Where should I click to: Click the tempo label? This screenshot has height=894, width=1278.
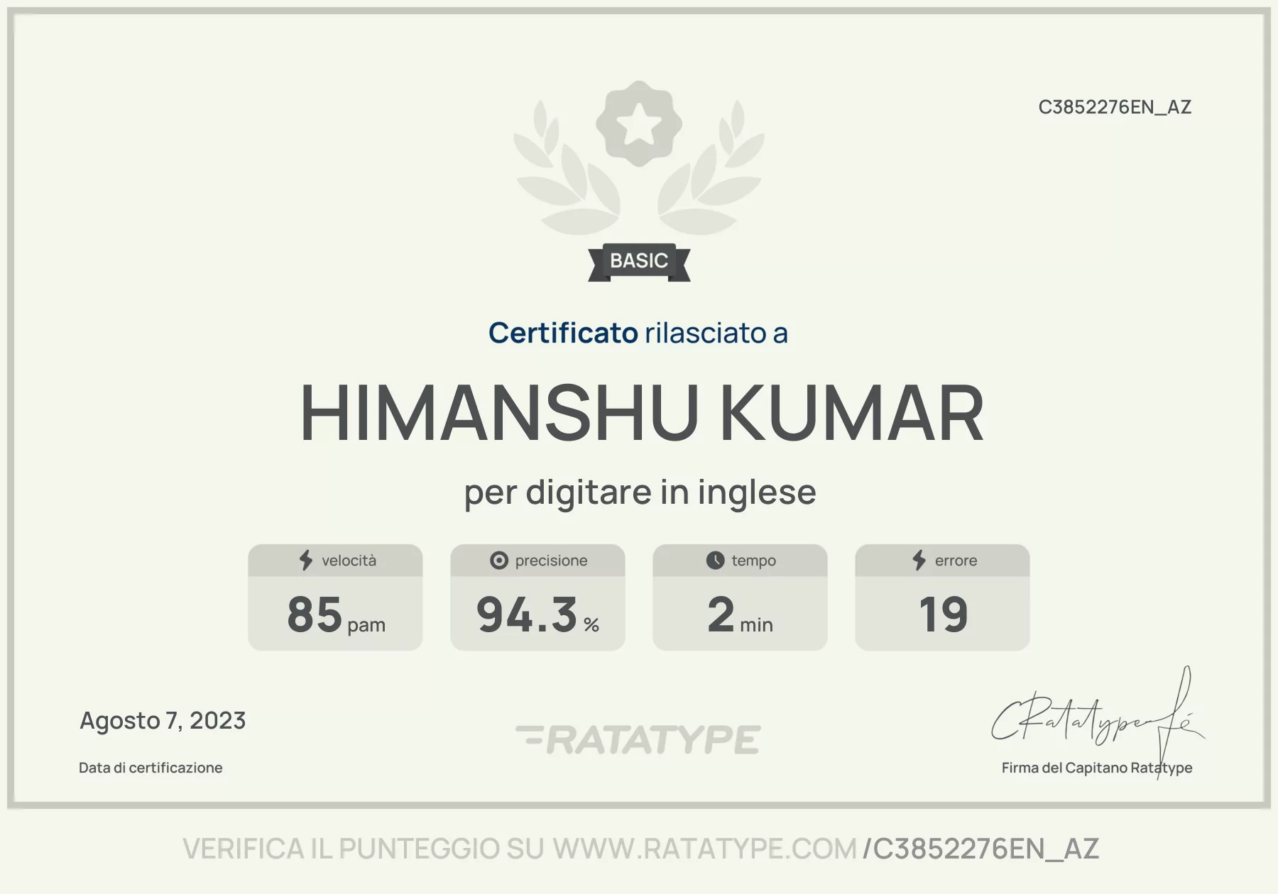pos(753,561)
